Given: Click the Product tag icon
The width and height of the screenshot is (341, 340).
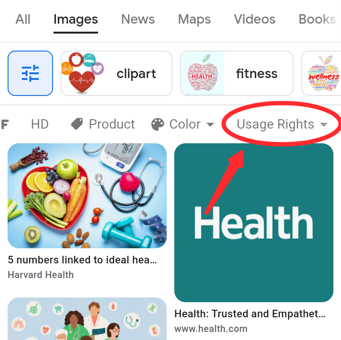Looking at the screenshot, I should (x=77, y=124).
